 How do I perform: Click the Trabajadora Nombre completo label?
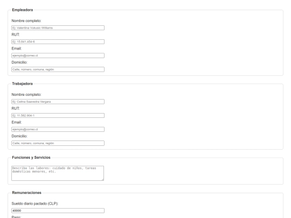pos(26,95)
